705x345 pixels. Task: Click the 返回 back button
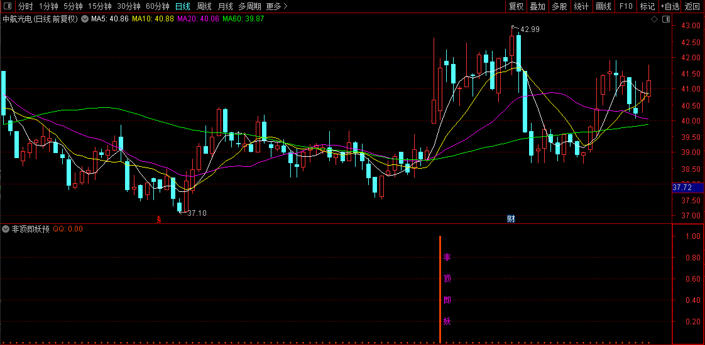pos(692,6)
